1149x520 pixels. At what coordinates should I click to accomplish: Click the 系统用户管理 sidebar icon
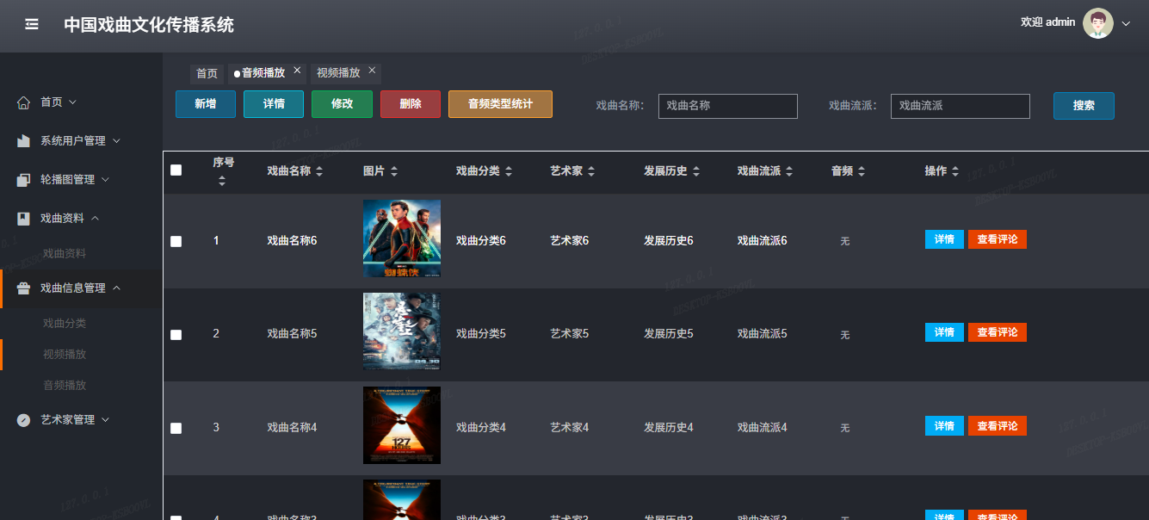(x=24, y=140)
